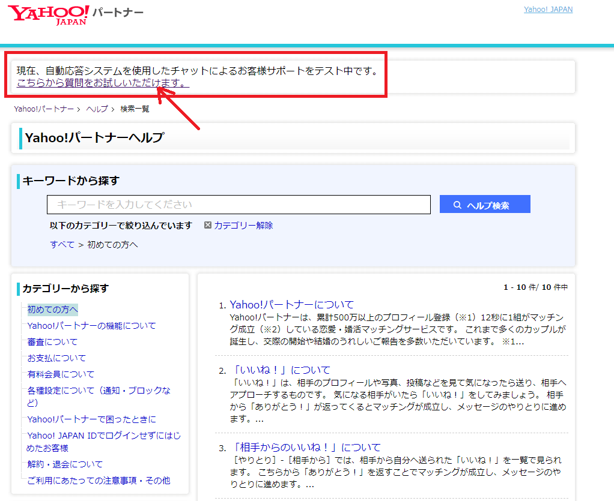Click カテゴリー解除 link

coord(243,225)
